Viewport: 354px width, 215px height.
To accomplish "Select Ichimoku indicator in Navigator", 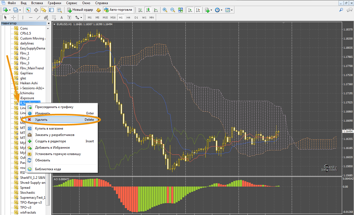I will point(27,93).
